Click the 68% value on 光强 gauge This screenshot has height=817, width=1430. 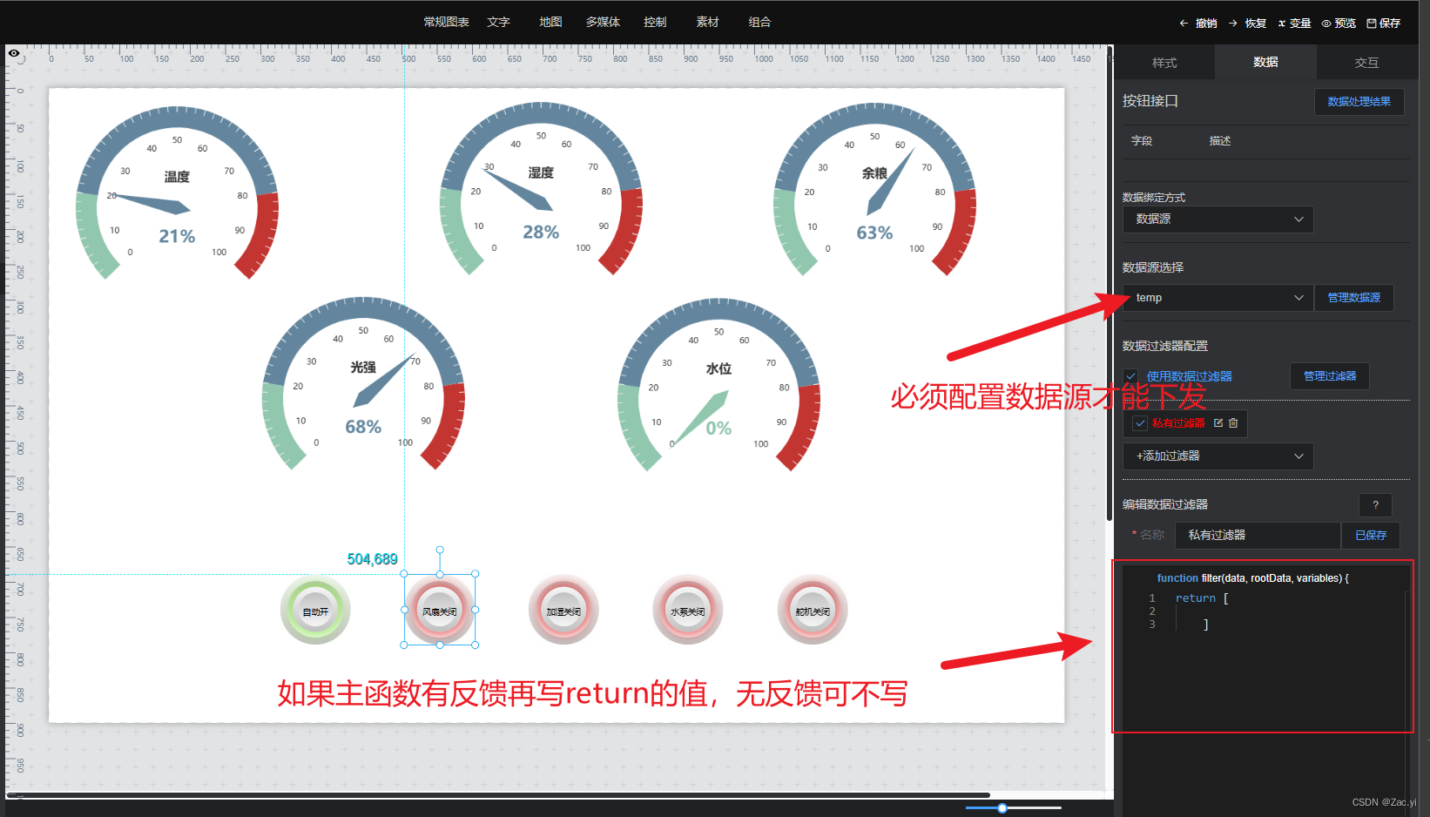click(x=363, y=427)
